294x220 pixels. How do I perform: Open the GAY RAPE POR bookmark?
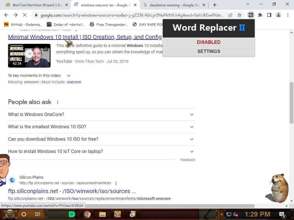147,25
